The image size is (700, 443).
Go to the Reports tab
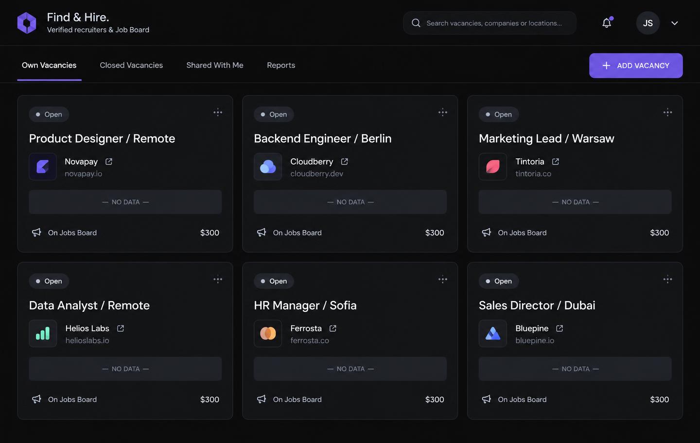coord(281,65)
